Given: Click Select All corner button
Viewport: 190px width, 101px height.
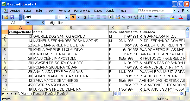Looking at the screenshot, I should pos(5,28).
